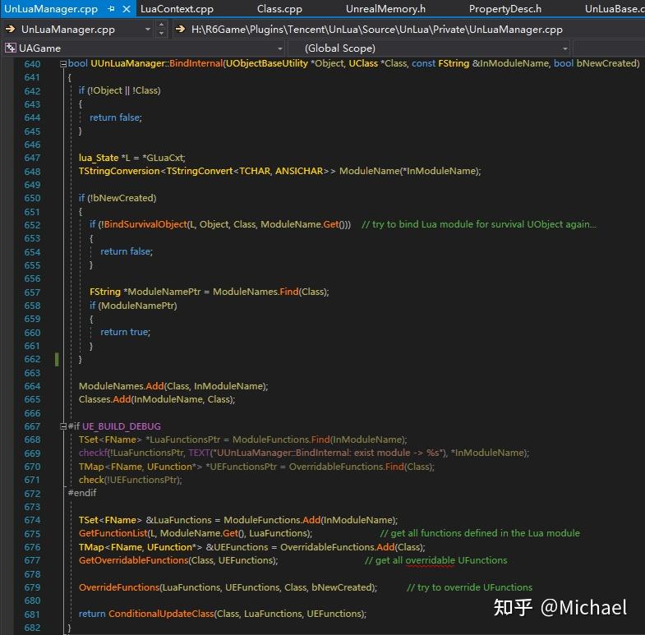The height and width of the screenshot is (635, 645).
Task: Switch to the Class.cpp tab
Action: click(279, 9)
